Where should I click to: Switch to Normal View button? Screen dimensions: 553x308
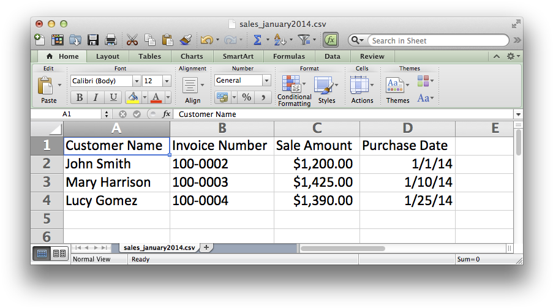tap(42, 254)
